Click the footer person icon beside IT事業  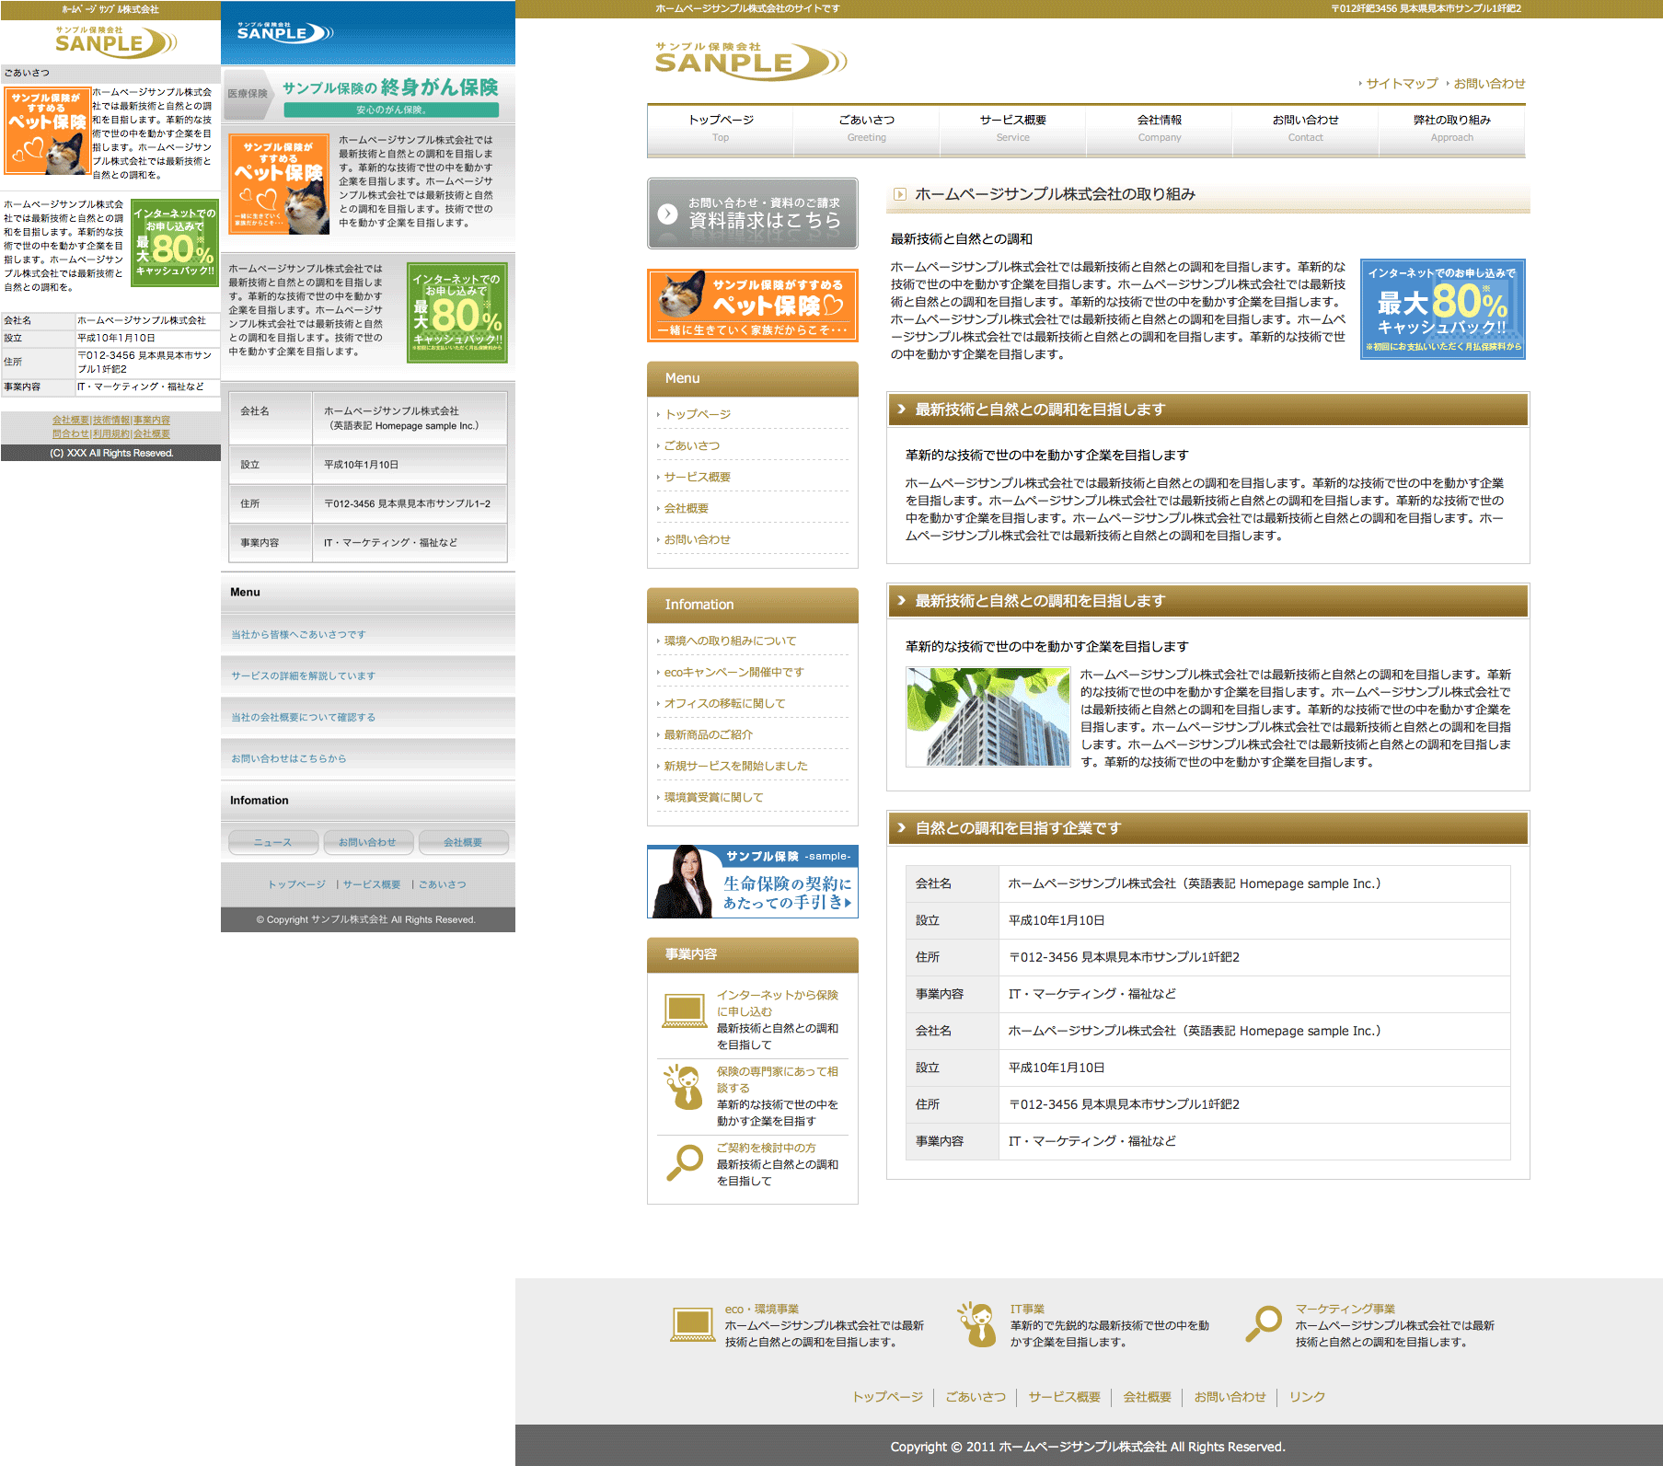coord(977,1325)
